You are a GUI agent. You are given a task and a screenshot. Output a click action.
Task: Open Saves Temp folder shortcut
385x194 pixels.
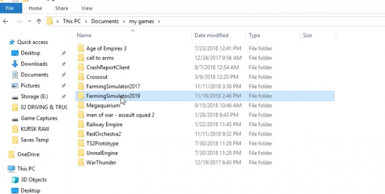[x=35, y=140]
